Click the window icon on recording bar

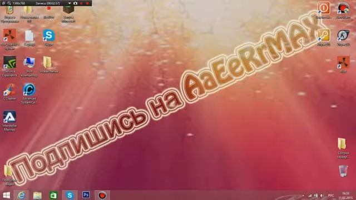coord(4,3)
